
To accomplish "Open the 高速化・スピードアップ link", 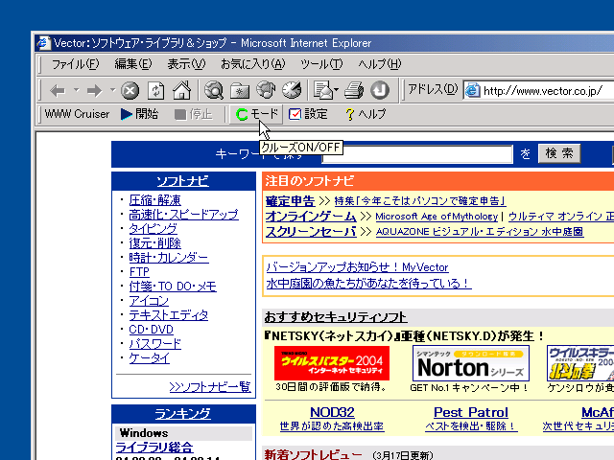I will 183,215.
